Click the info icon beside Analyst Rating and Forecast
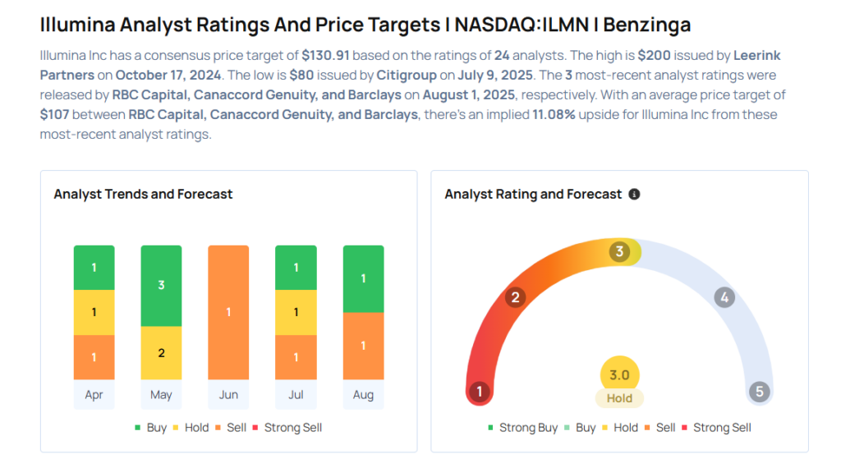 tap(634, 195)
